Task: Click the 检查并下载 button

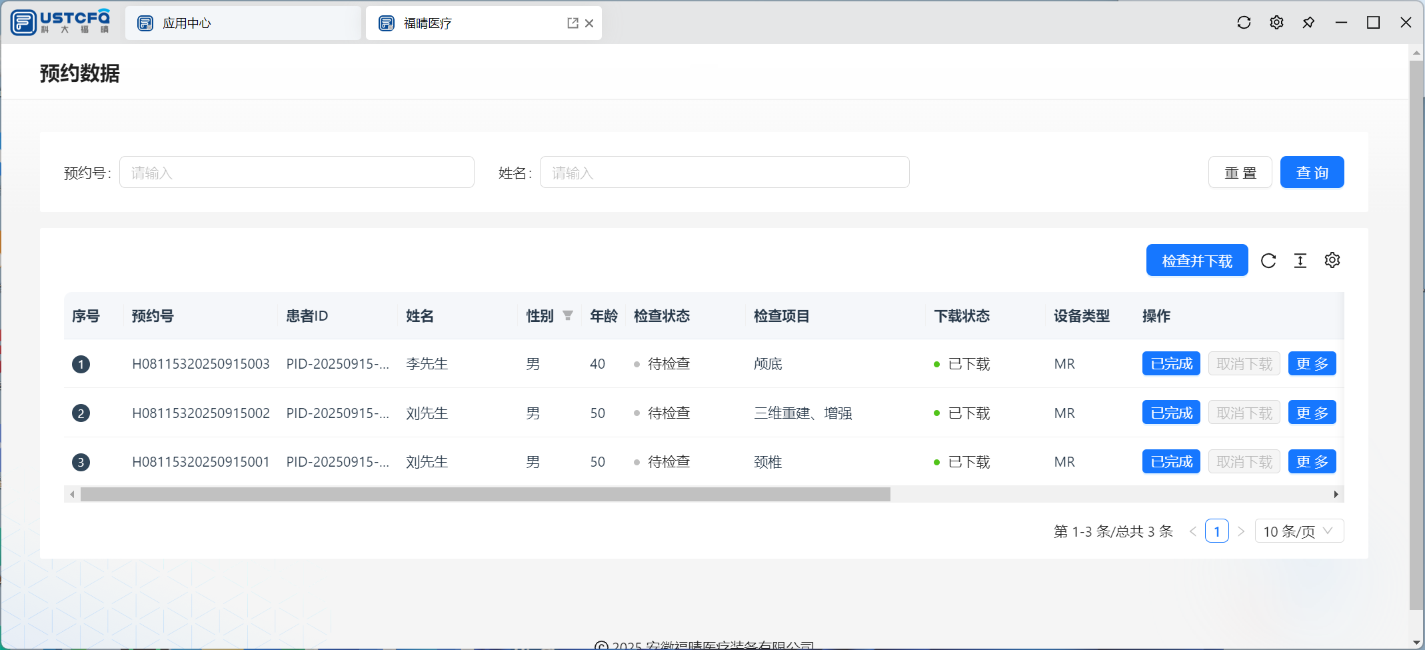Action: pyautogui.click(x=1197, y=261)
